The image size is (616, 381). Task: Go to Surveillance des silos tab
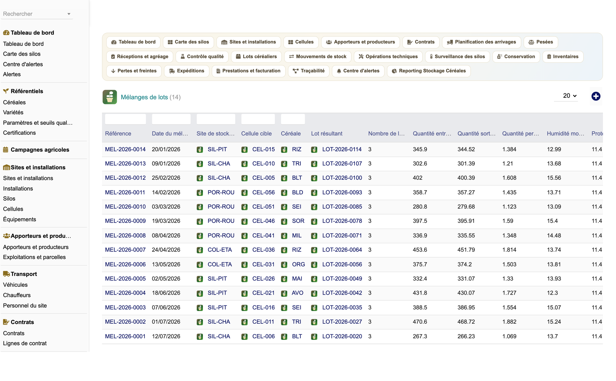(x=457, y=57)
